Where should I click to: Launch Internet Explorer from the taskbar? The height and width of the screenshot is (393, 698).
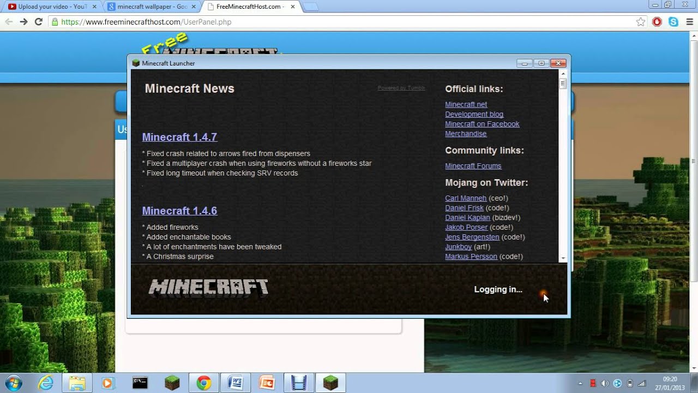[46, 383]
